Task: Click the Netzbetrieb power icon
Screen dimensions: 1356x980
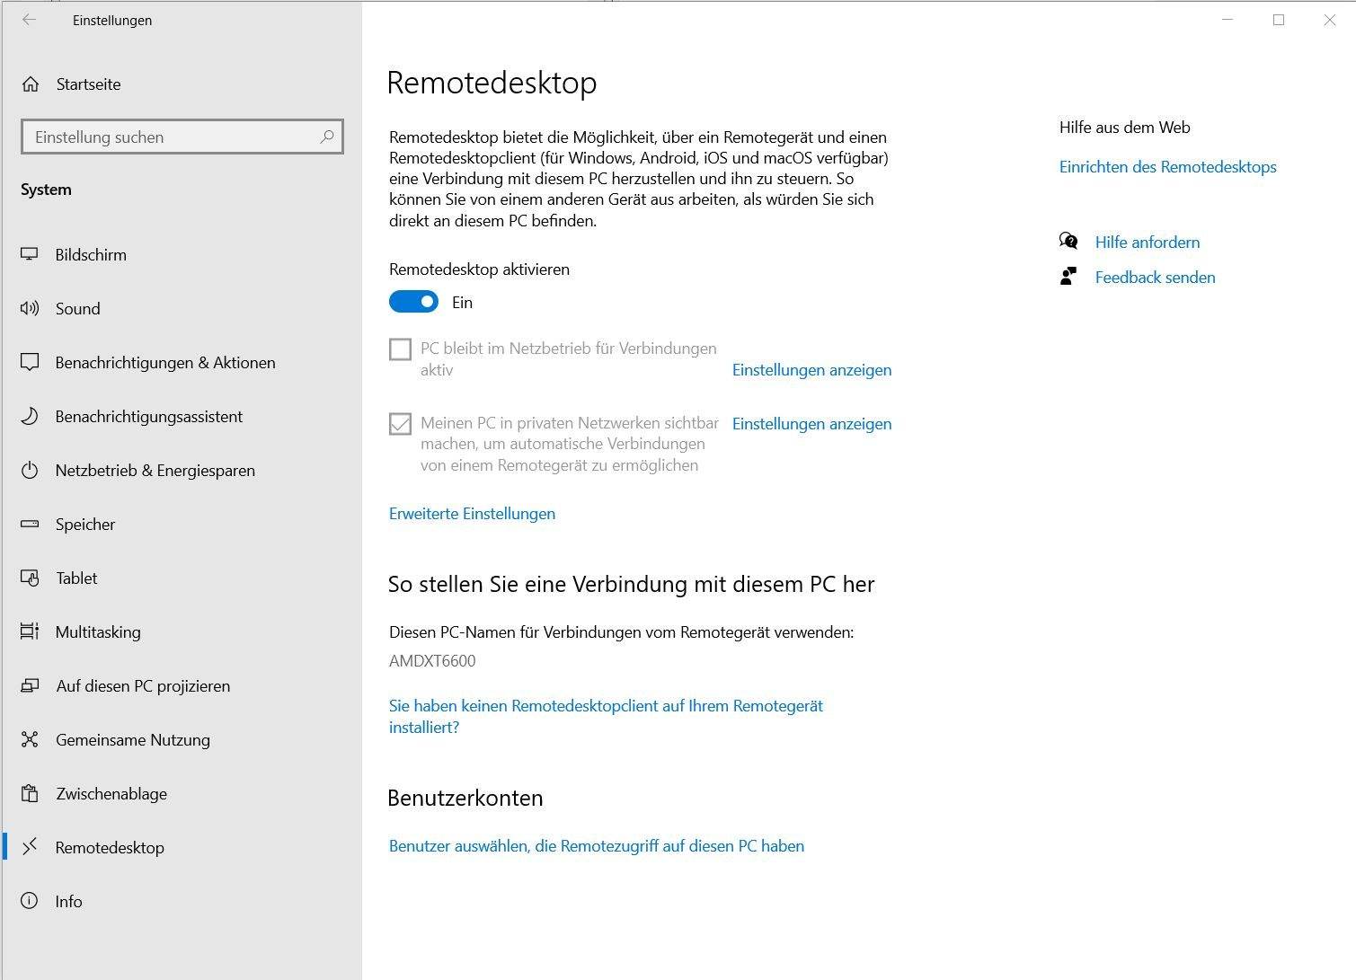Action: (30, 471)
